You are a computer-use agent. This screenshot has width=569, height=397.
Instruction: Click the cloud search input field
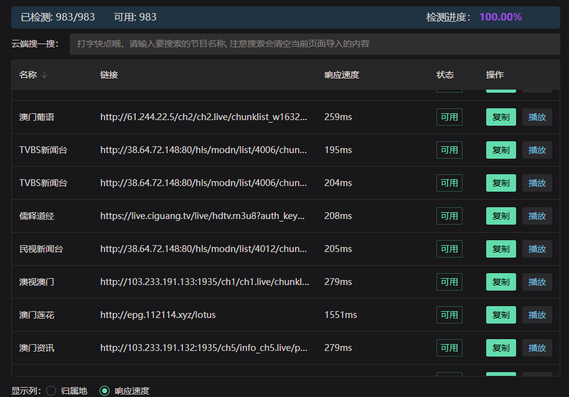pyautogui.click(x=314, y=44)
